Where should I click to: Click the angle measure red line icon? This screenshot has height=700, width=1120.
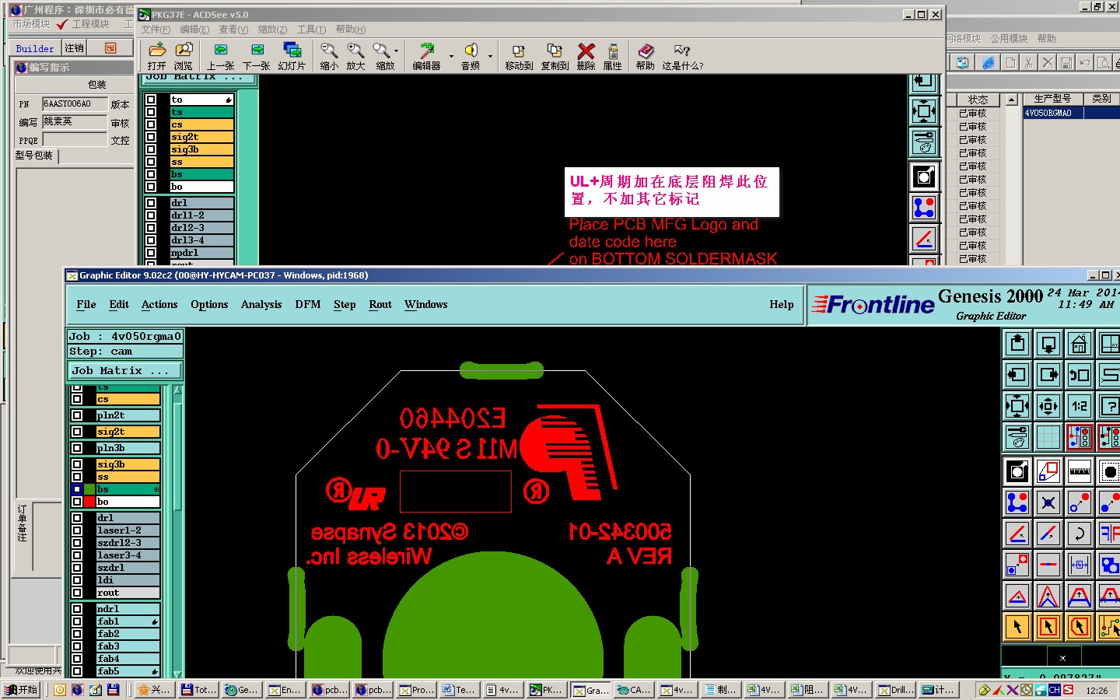click(x=1017, y=534)
